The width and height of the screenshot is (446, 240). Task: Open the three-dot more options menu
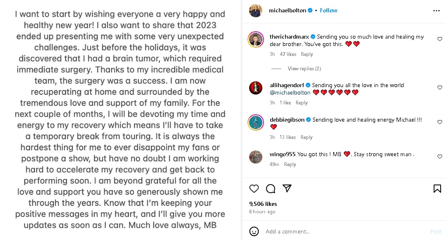(437, 11)
